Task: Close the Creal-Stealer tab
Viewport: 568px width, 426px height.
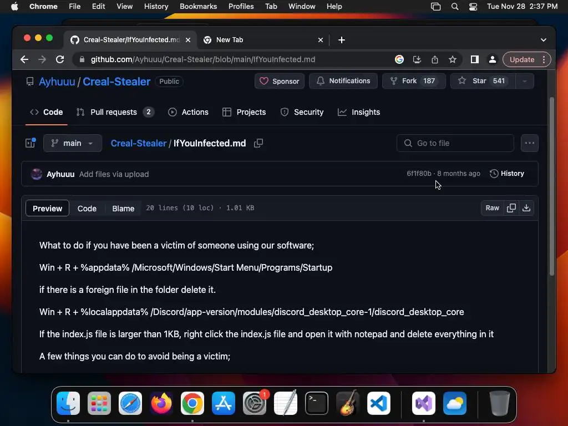Action: coord(188,40)
